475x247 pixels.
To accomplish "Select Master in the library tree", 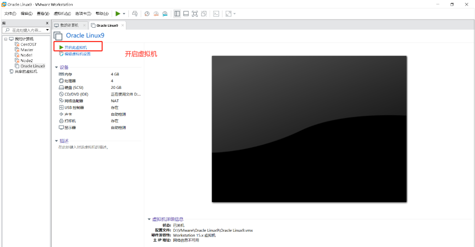I will tap(27, 50).
